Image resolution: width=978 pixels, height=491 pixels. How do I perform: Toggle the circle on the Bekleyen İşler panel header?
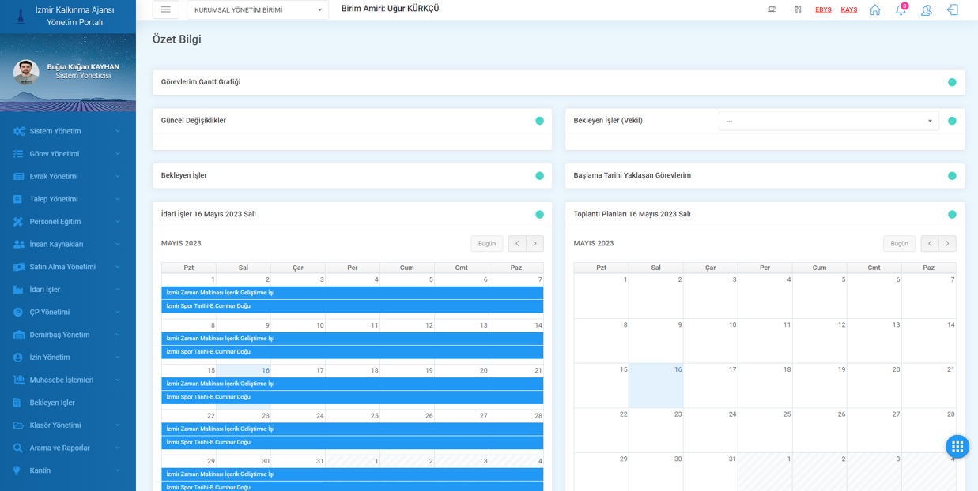pyautogui.click(x=539, y=176)
